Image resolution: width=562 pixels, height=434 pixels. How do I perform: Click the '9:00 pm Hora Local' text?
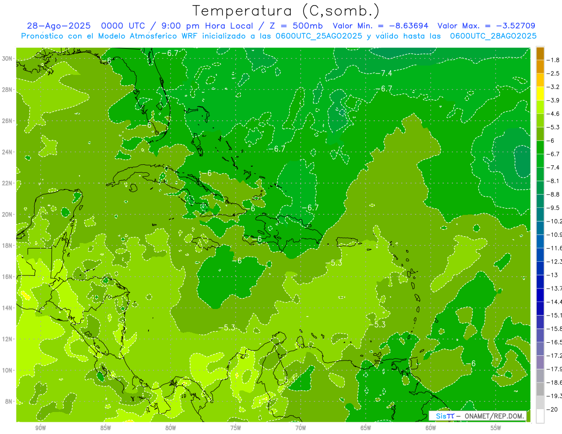tap(206, 26)
